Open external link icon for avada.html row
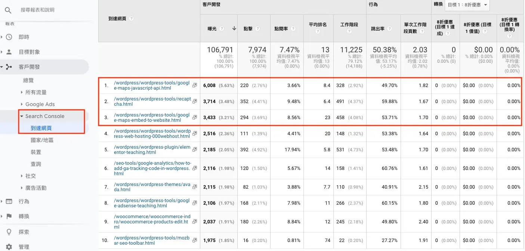The height and width of the screenshot is (251, 525). 195,187
